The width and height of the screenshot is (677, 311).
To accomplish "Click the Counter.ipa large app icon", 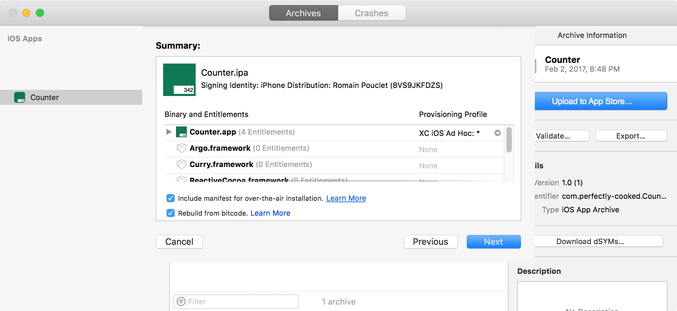I will tap(179, 80).
